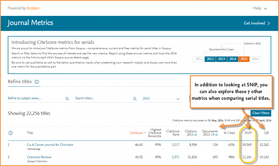Image resolution: width=279 pixels, height=166 pixels.
Task: Click the Hematology subject label
Action: 34,149
